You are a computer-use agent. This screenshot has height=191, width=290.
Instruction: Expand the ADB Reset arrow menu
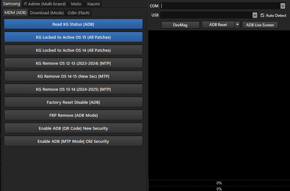click(237, 25)
